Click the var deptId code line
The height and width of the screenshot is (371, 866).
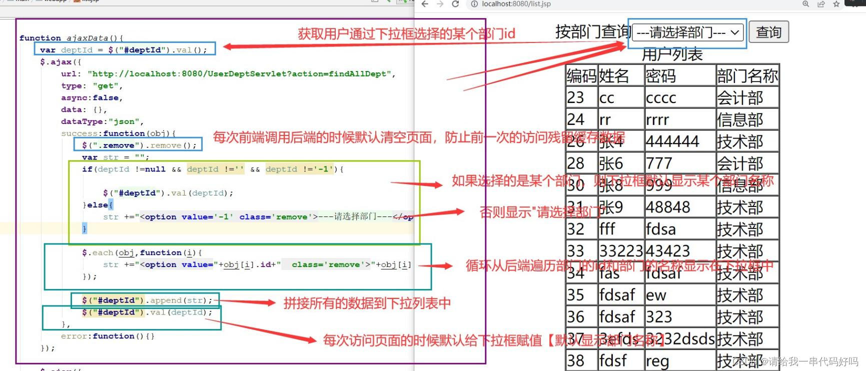point(124,50)
